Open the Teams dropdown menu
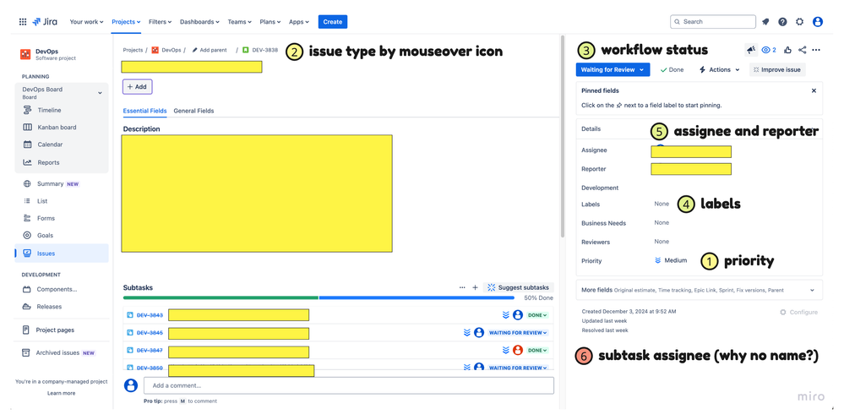Image resolution: width=844 pixels, height=420 pixels. pyautogui.click(x=240, y=22)
